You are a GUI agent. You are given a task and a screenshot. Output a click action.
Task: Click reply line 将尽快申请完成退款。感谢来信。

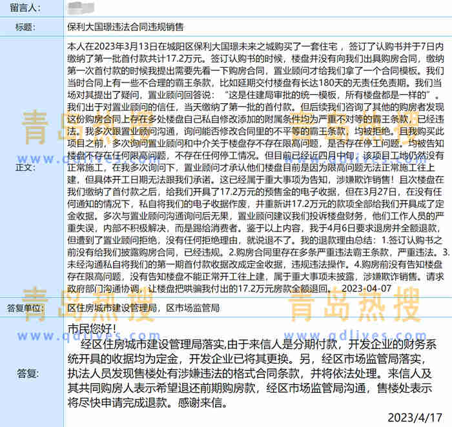coord(148,402)
